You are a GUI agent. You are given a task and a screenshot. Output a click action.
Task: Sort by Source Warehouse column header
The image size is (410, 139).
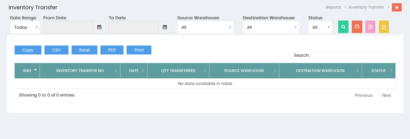click(x=244, y=71)
